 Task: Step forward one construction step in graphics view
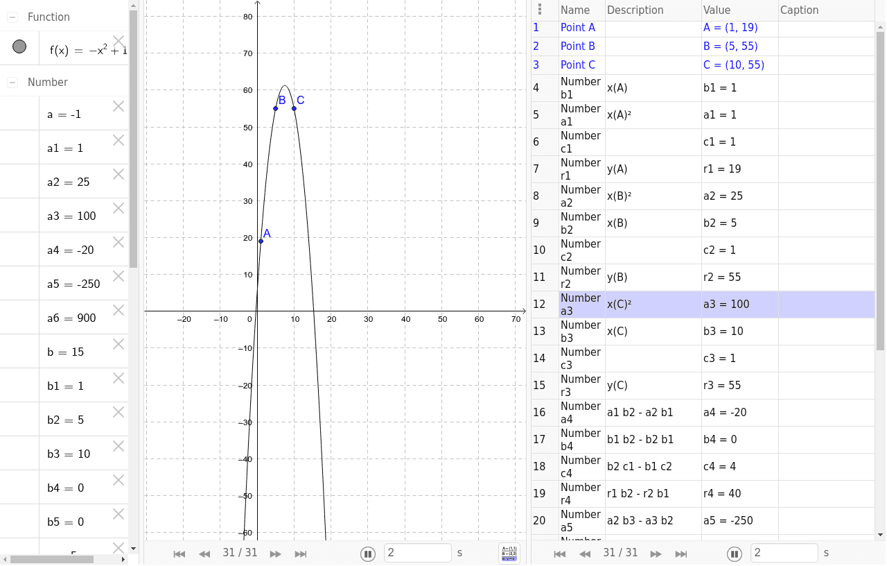coord(275,554)
